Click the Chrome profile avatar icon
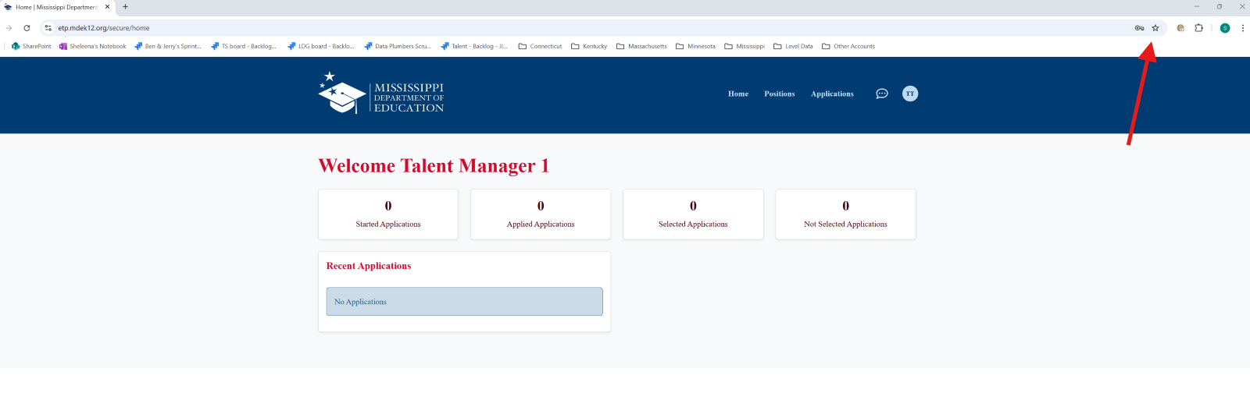Screen dimensions: 1250x393 point(1225,28)
